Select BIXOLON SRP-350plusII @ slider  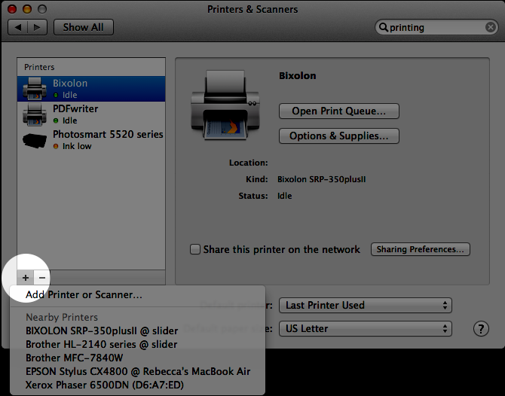(x=138, y=331)
